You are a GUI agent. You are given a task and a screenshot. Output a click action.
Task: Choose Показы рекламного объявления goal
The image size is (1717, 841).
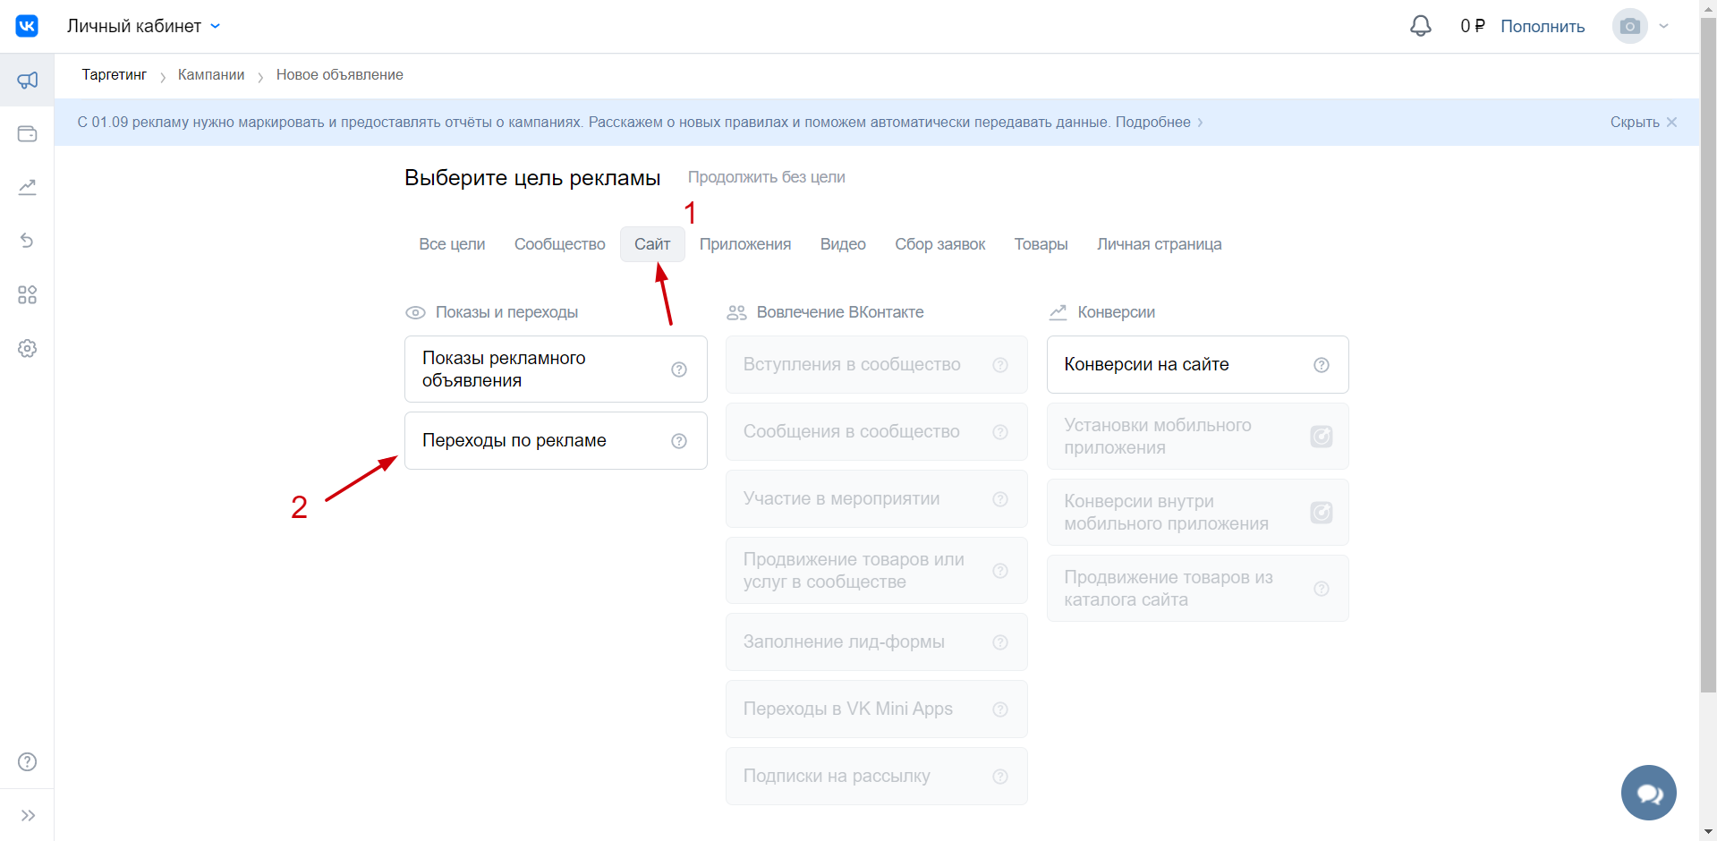[x=556, y=370]
